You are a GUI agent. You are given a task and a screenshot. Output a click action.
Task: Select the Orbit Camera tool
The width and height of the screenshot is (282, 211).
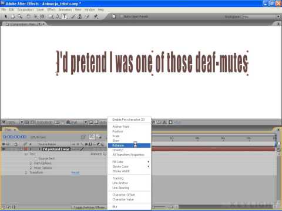point(36,16)
